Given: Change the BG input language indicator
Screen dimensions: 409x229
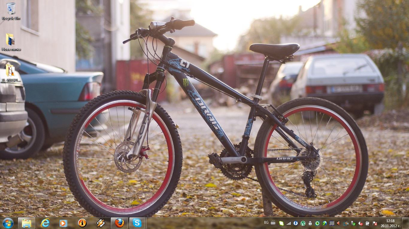Looking at the screenshot, I should (x=266, y=222).
